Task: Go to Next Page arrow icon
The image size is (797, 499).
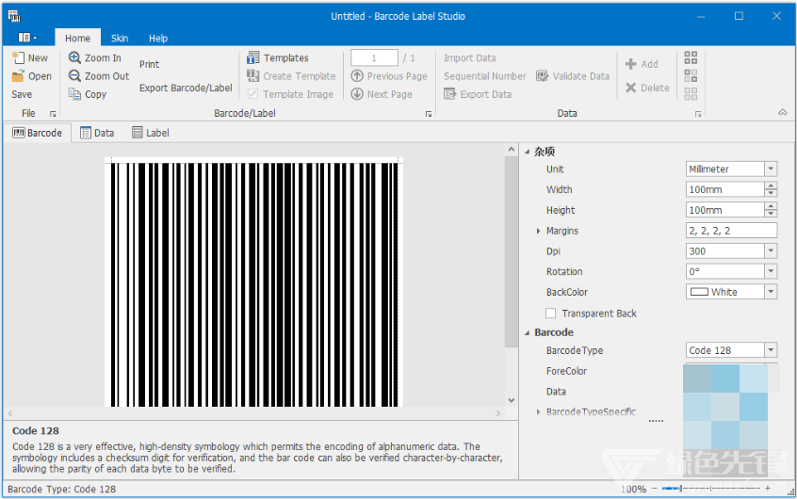Action: 357,94
